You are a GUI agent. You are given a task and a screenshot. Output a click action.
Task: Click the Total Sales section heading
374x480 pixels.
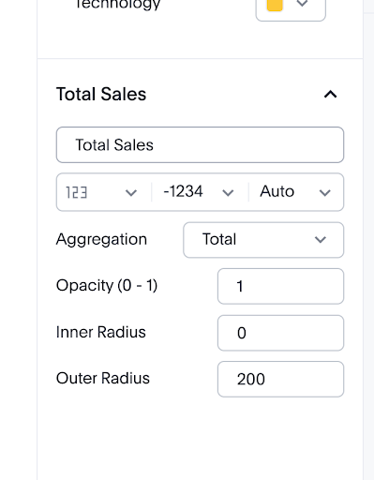(101, 94)
